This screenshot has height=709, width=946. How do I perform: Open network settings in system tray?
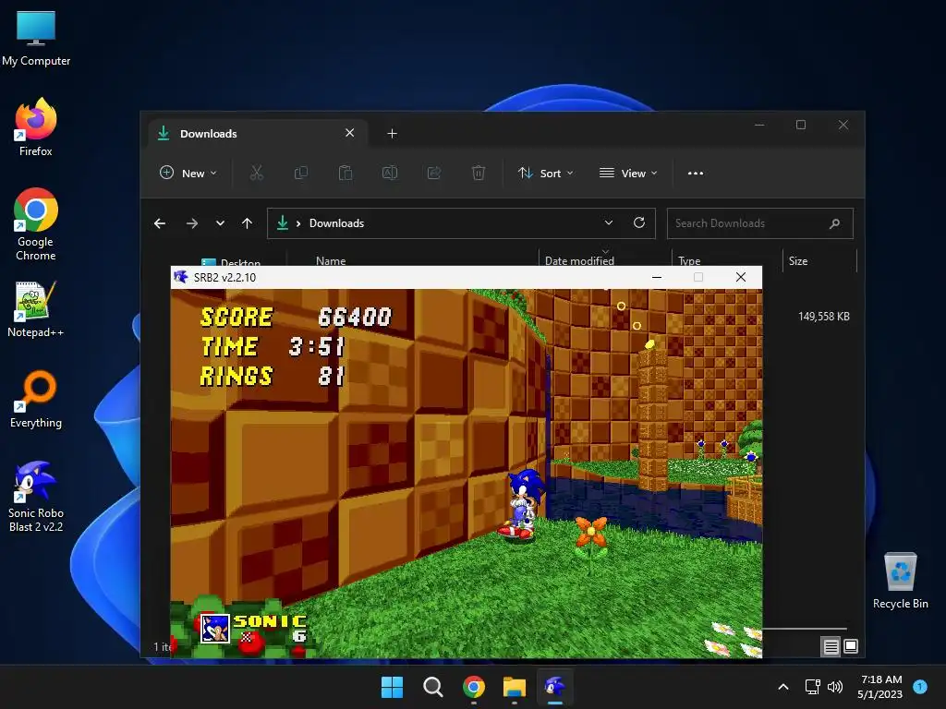[x=813, y=687]
